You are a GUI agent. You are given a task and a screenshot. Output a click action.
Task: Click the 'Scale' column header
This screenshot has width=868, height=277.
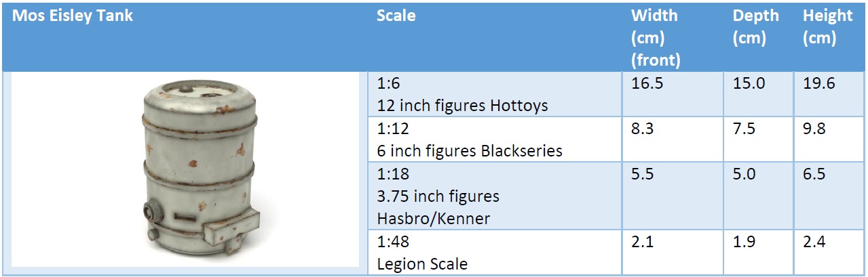(x=396, y=16)
